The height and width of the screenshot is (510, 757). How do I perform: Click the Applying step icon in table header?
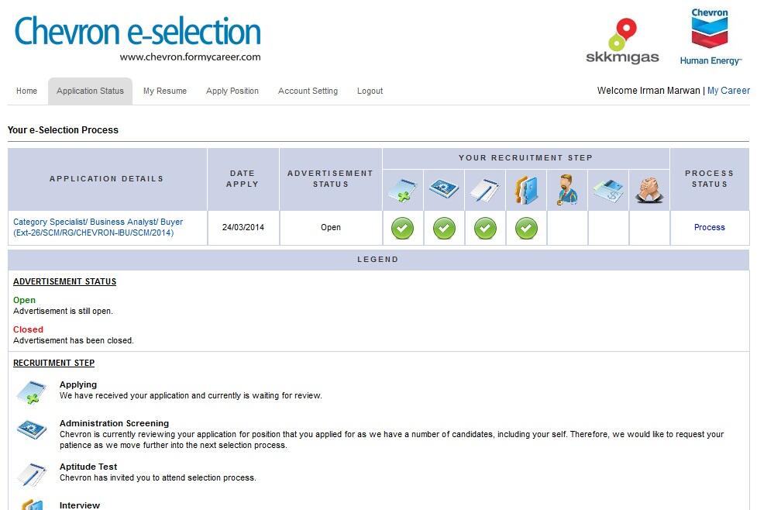pyautogui.click(x=403, y=190)
